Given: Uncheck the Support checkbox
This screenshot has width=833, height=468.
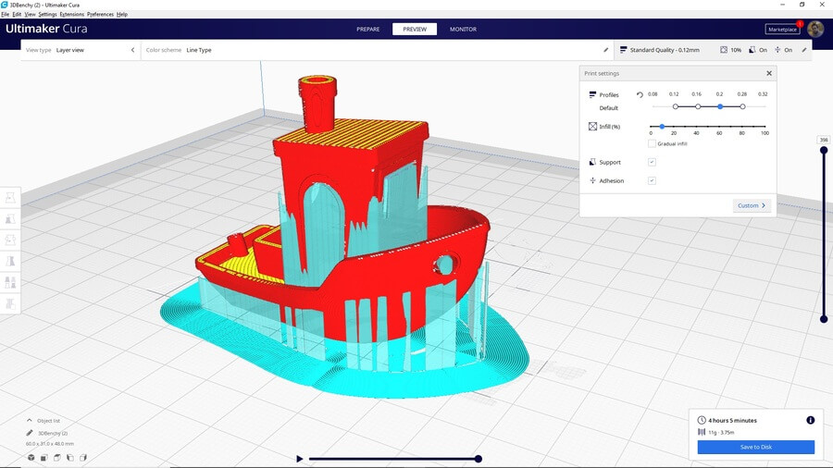Looking at the screenshot, I should tap(652, 162).
